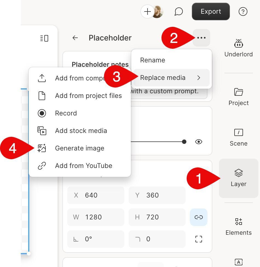This screenshot has height=267, width=260.
Task: Toggle the aspect ratio lock link
Action: click(199, 217)
